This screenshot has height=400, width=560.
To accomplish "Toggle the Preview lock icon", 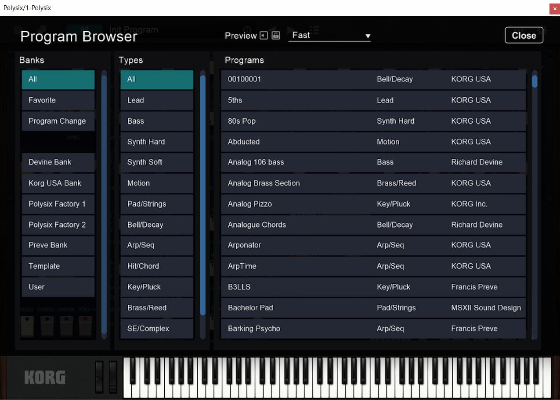I will tap(276, 36).
